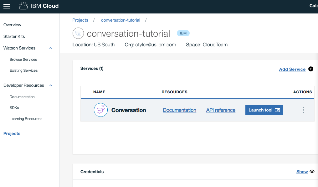Click the Conversation service name
The image size is (318, 187).
pos(129,110)
